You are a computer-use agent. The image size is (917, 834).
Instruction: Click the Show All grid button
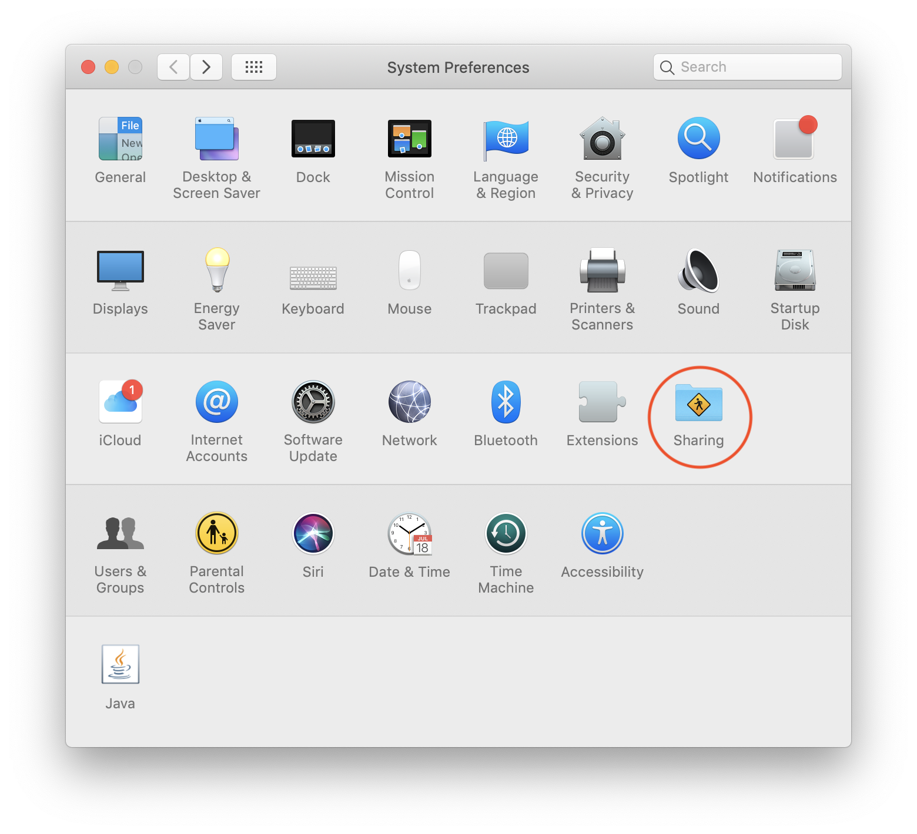click(x=254, y=67)
